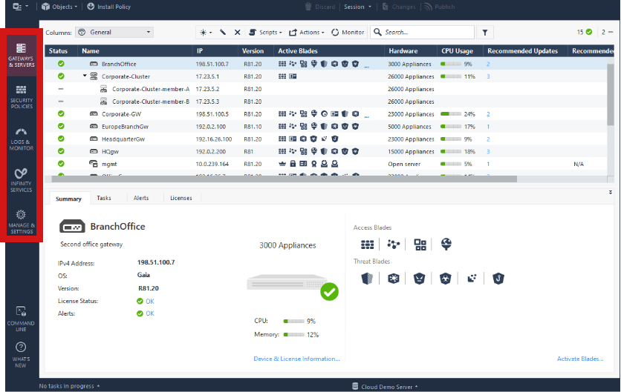This screenshot has height=392, width=621.
Task: Expand the Actions dropdown menu
Action: click(x=307, y=33)
